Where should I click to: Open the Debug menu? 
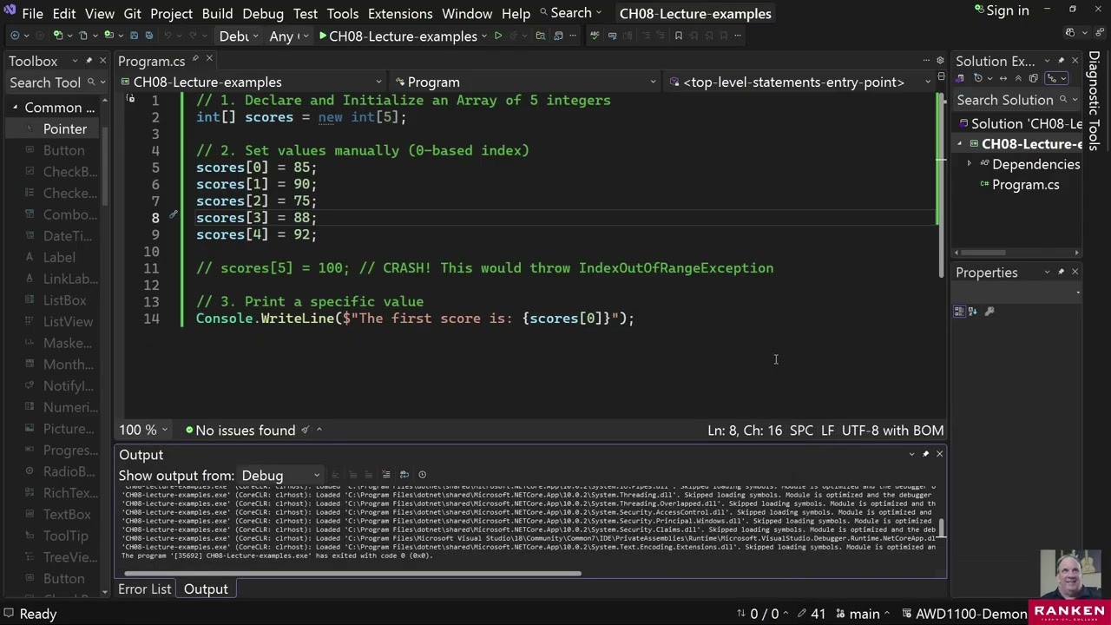click(x=263, y=13)
